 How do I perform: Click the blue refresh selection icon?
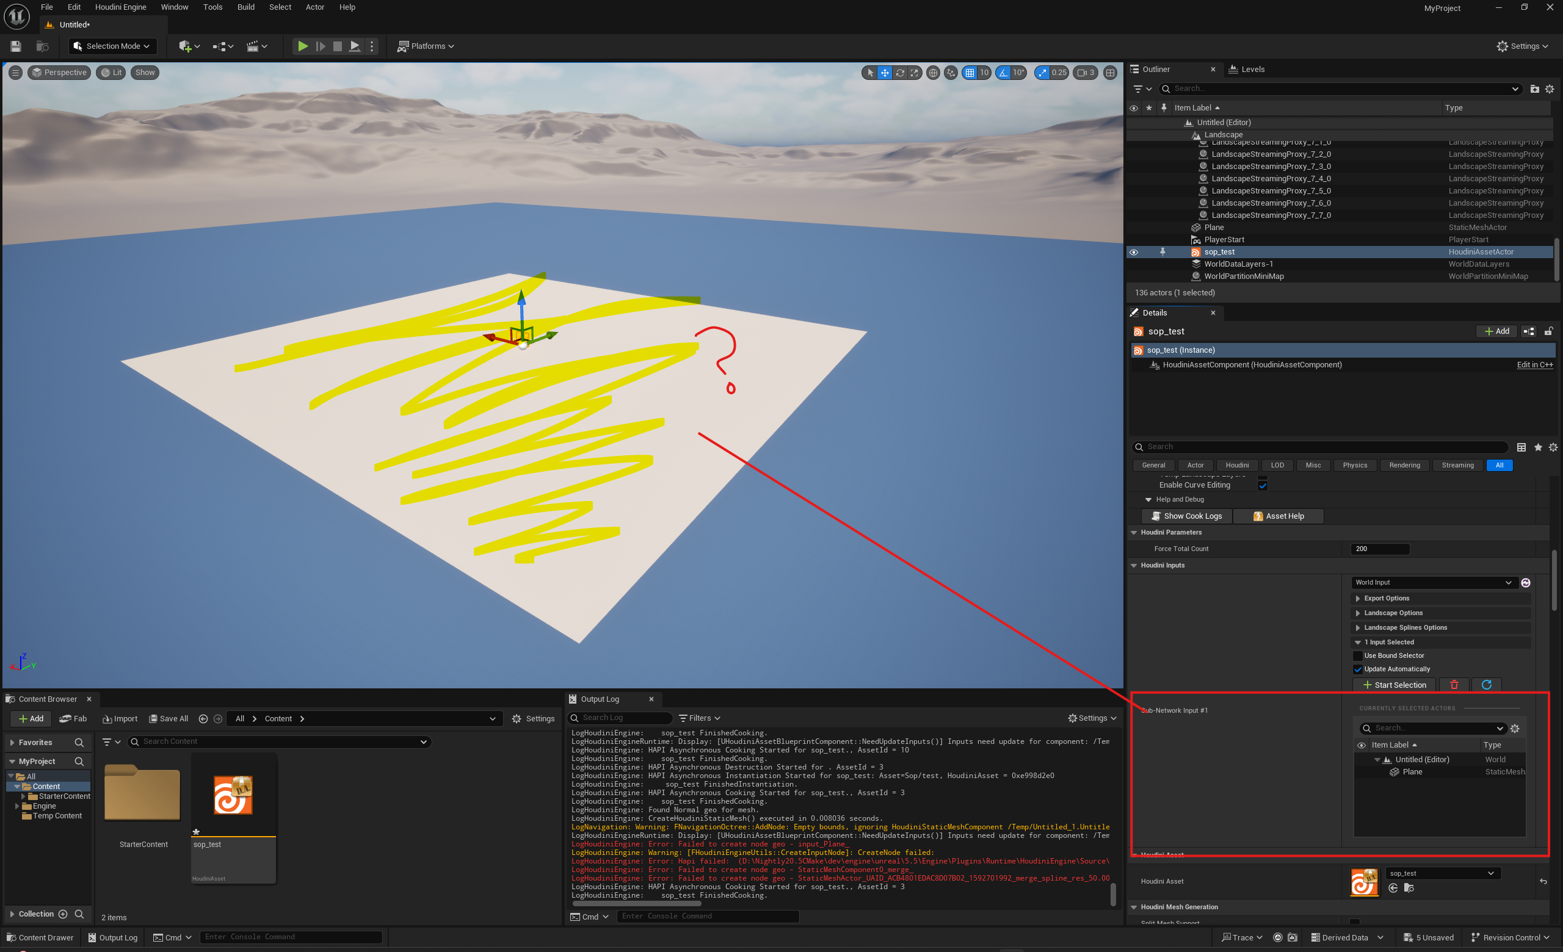pos(1486,685)
